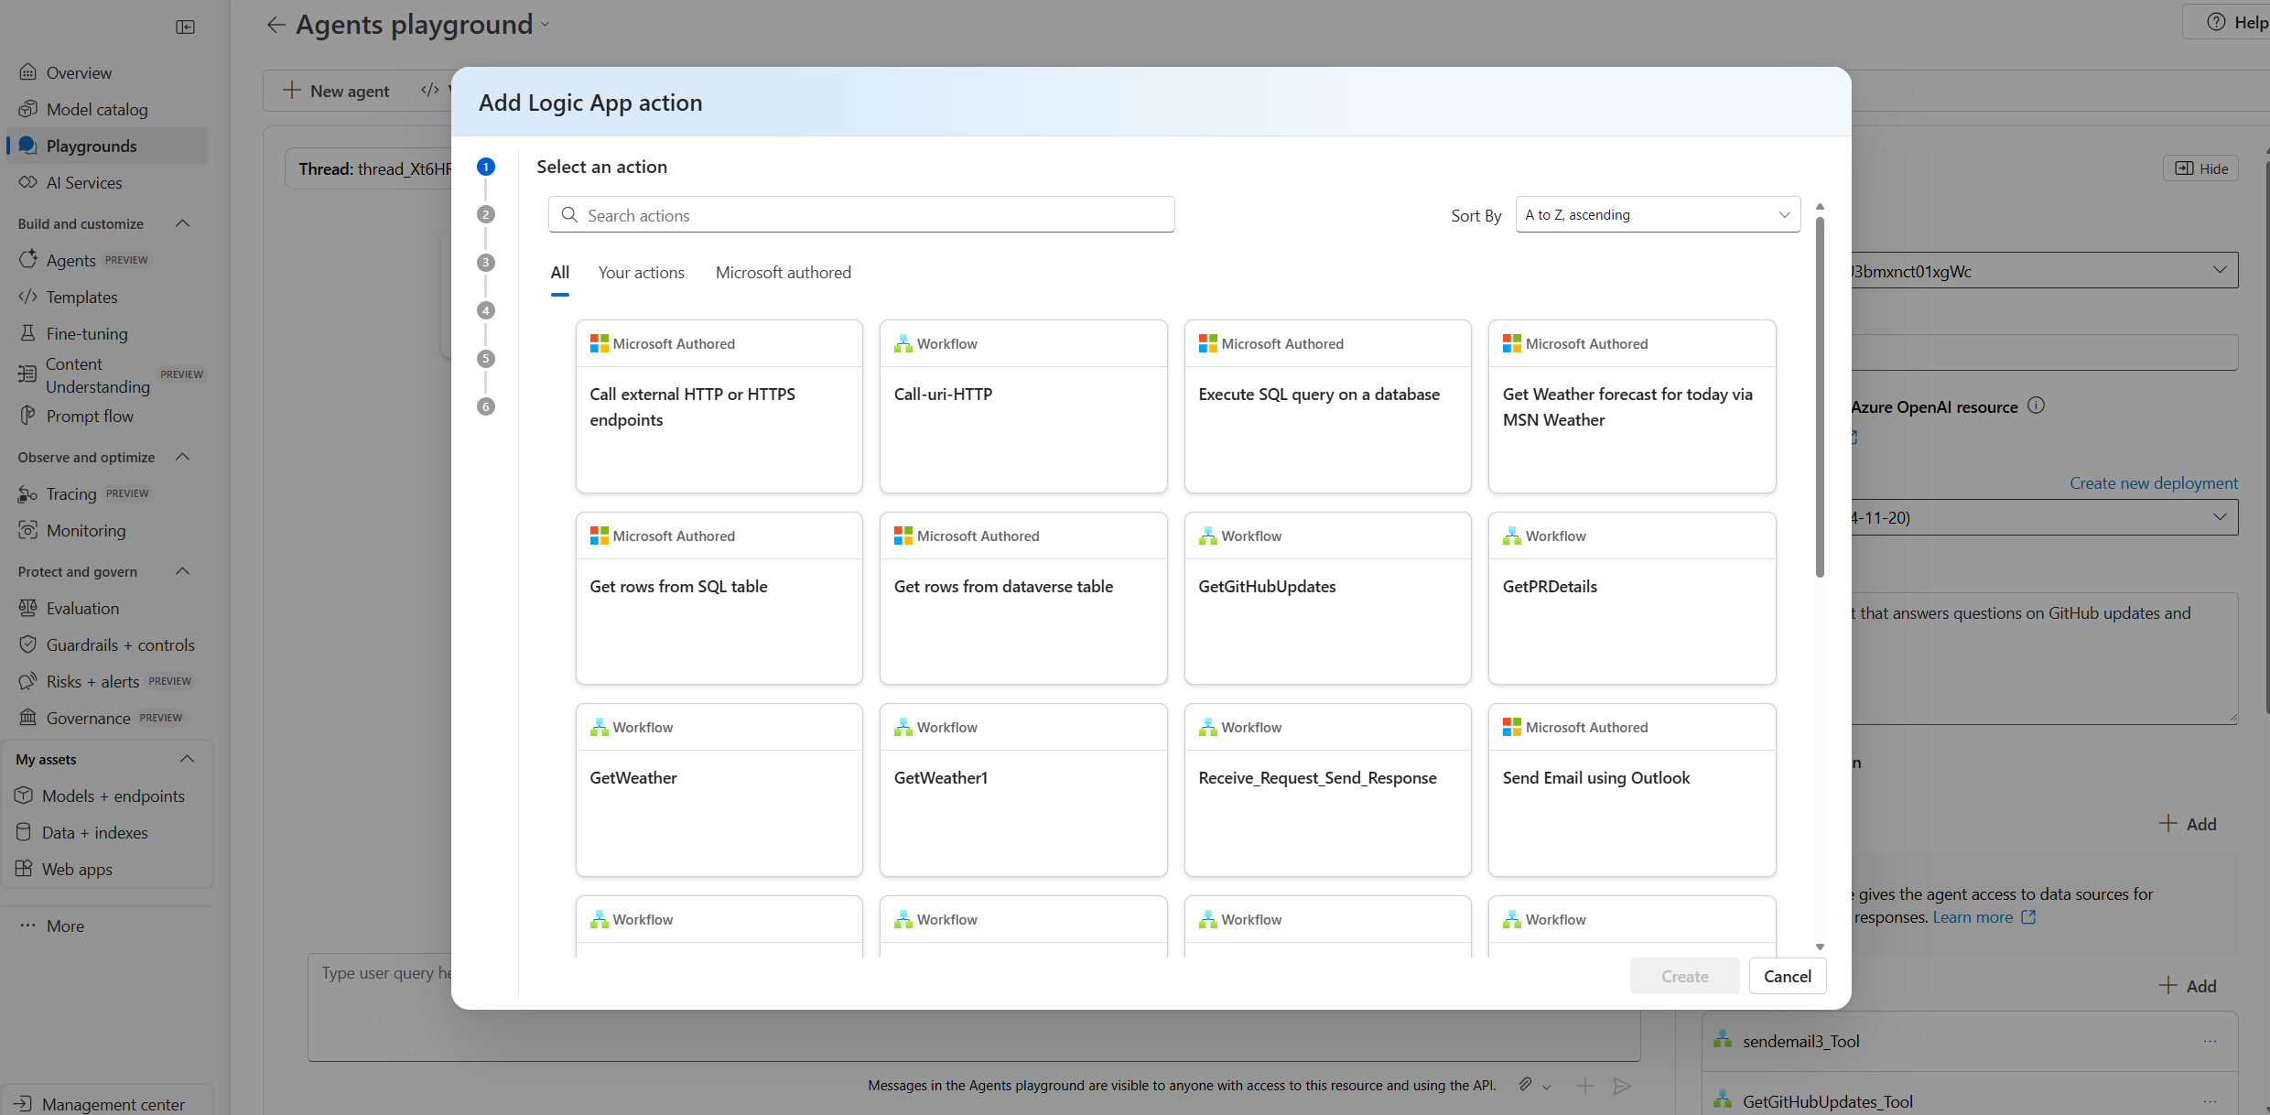Click the Create new deployment link
The width and height of the screenshot is (2270, 1115).
[x=2155, y=482]
